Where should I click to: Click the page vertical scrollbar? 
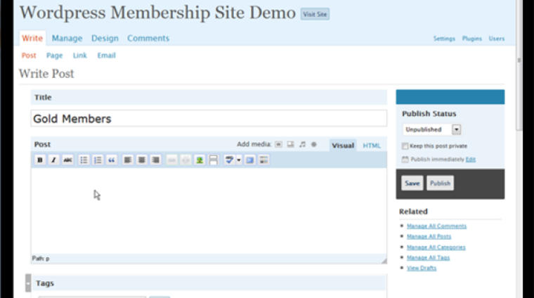519,65
